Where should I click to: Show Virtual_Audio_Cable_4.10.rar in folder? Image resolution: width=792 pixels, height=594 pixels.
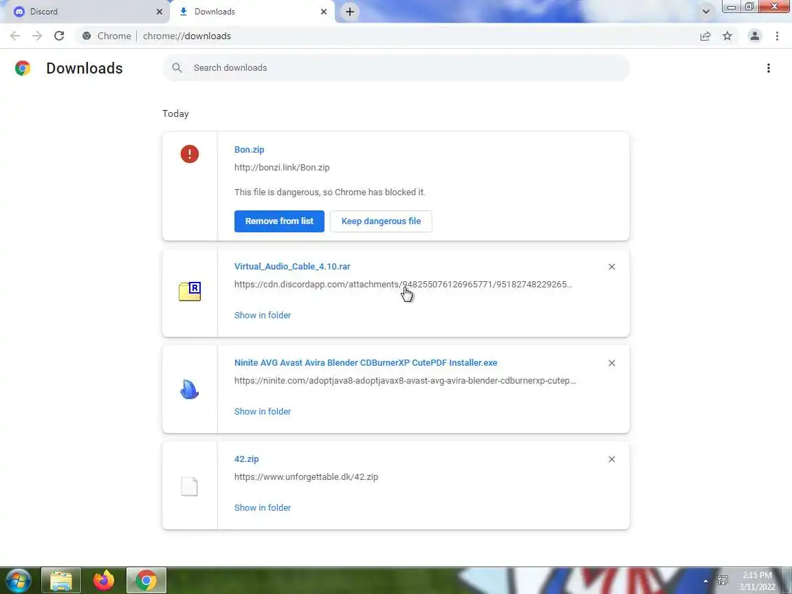click(x=263, y=315)
